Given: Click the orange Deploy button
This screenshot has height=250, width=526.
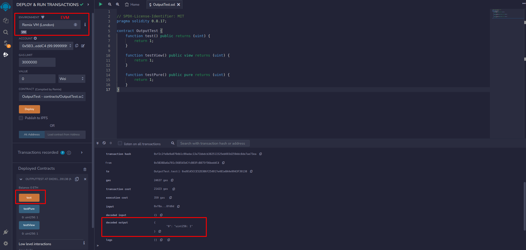Looking at the screenshot, I should coord(29,109).
